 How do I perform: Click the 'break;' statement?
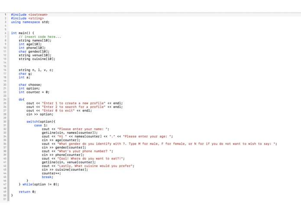click(48, 177)
